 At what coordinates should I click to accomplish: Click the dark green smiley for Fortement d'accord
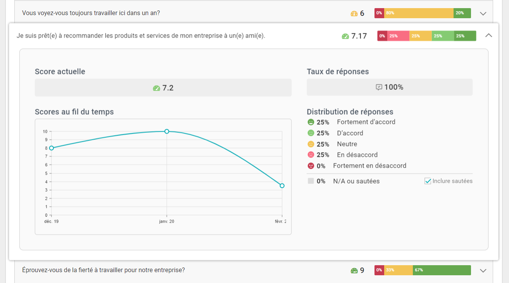(311, 122)
